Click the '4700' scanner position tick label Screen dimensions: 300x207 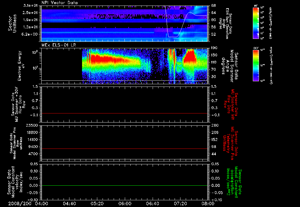coord(33,154)
